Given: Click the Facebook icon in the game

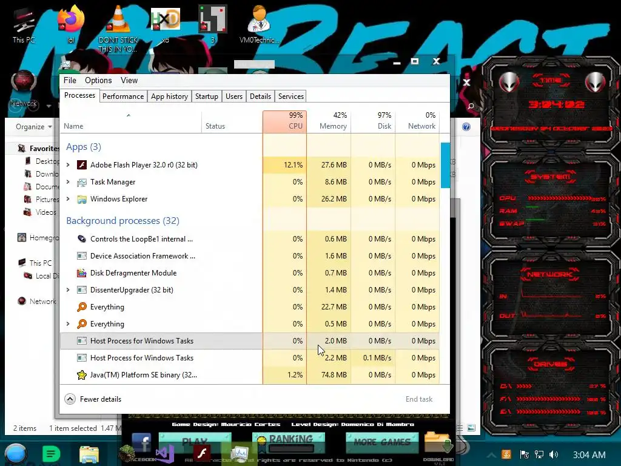Looking at the screenshot, I should [141, 444].
